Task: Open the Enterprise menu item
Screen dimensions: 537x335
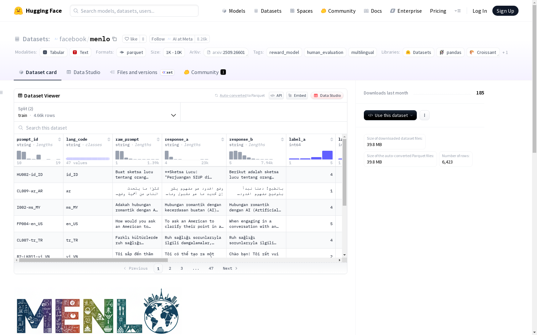Action: coord(406,11)
